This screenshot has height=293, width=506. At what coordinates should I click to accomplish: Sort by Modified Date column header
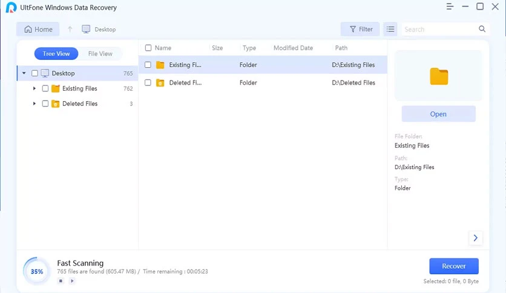pos(293,48)
